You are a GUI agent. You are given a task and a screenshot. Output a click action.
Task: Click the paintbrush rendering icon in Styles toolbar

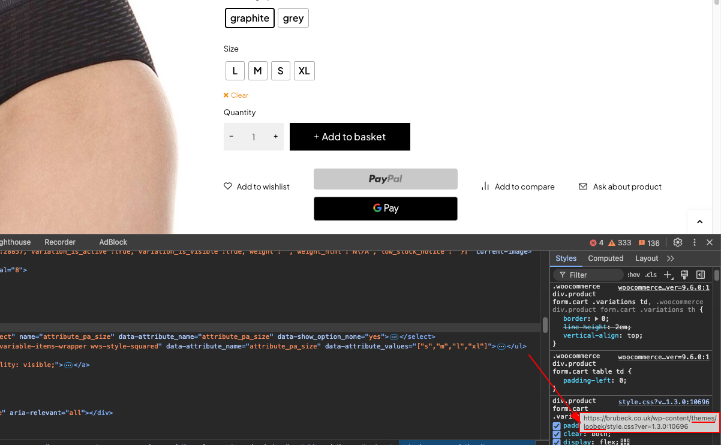684,275
